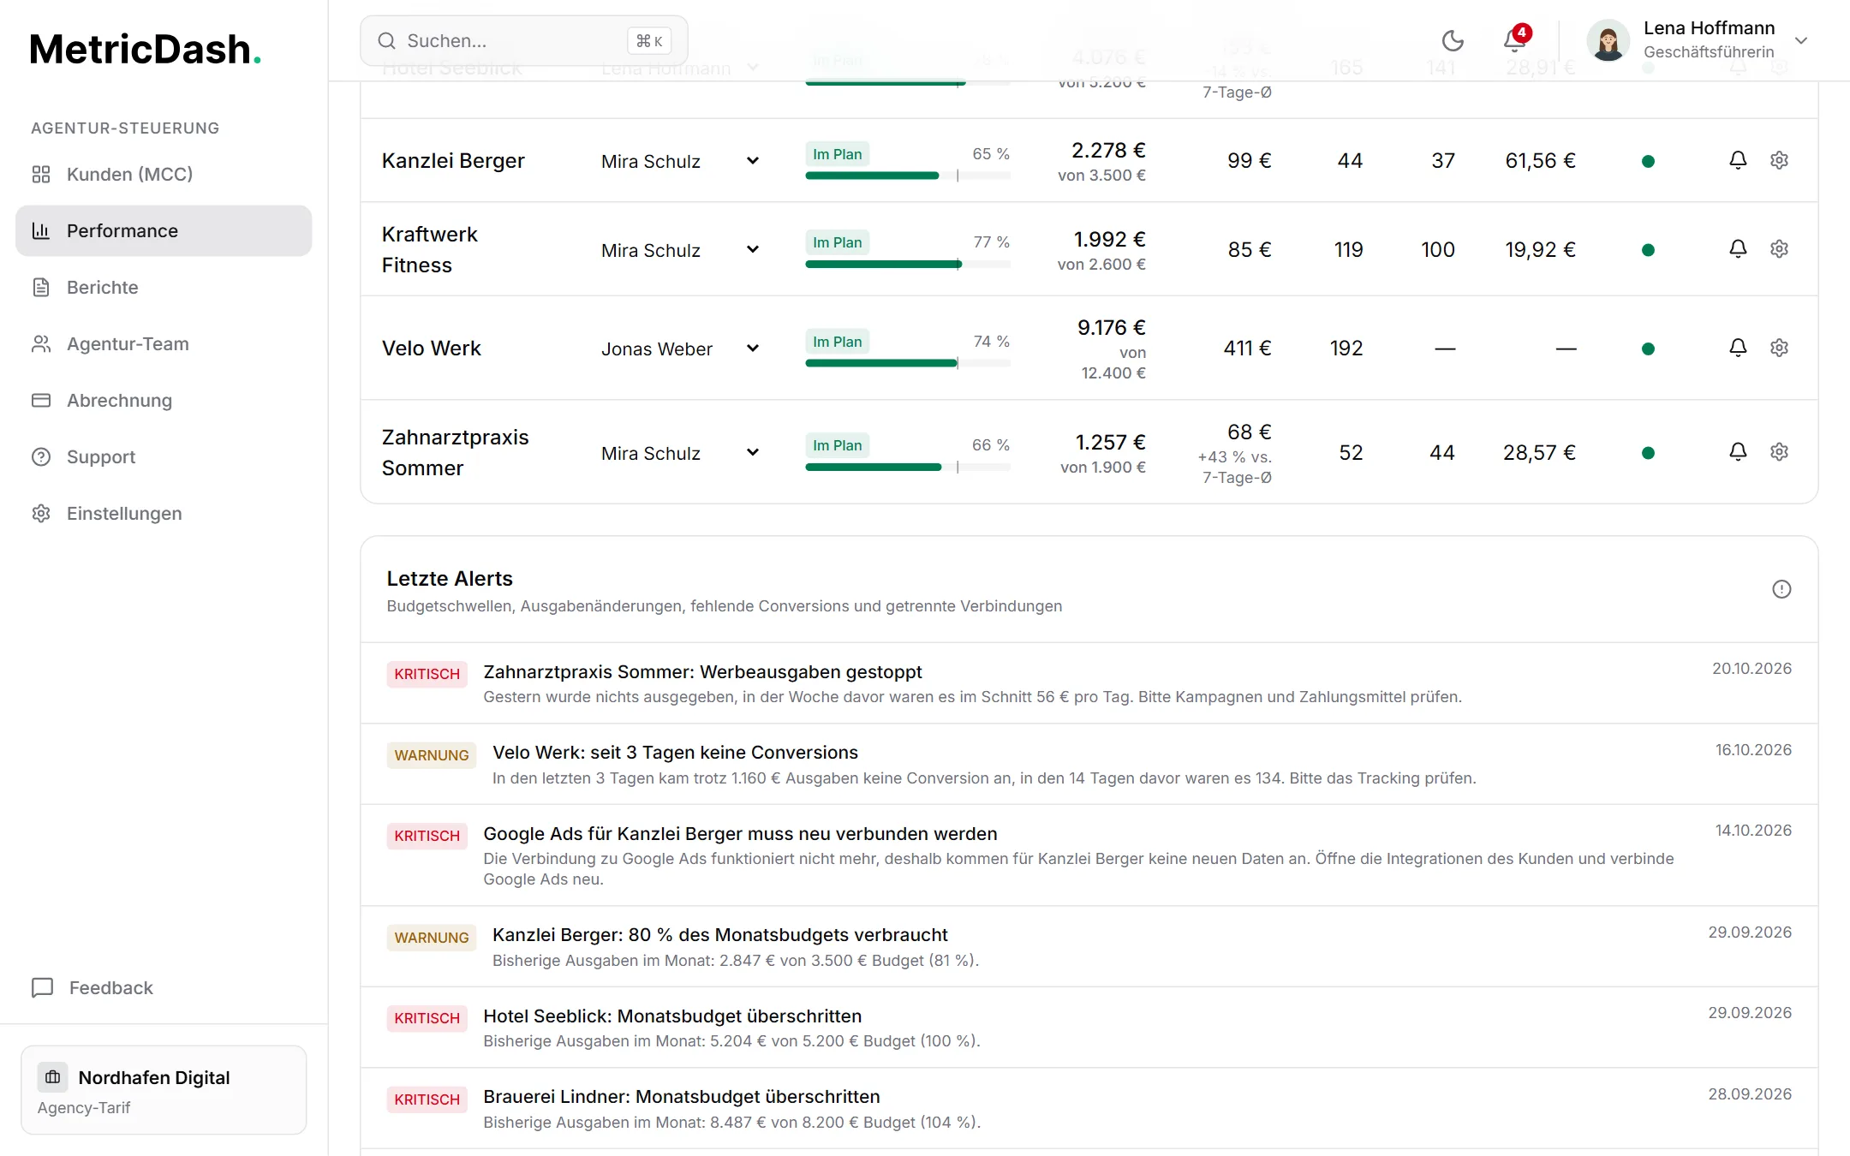This screenshot has width=1850, height=1156.
Task: Open alert bell for Velo Werk row
Action: point(1738,348)
